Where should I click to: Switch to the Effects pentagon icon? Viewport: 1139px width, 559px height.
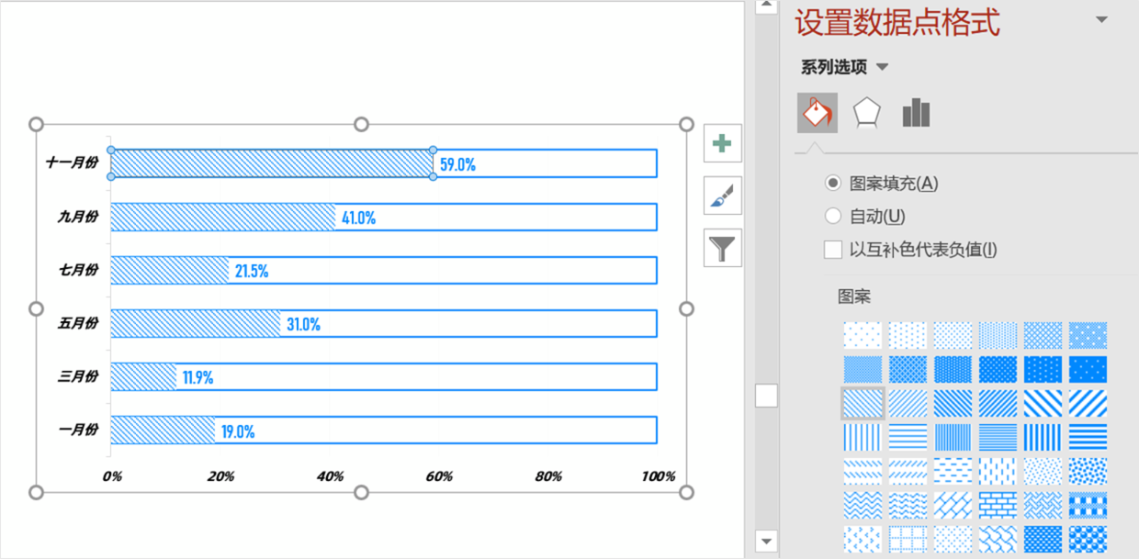coord(866,113)
